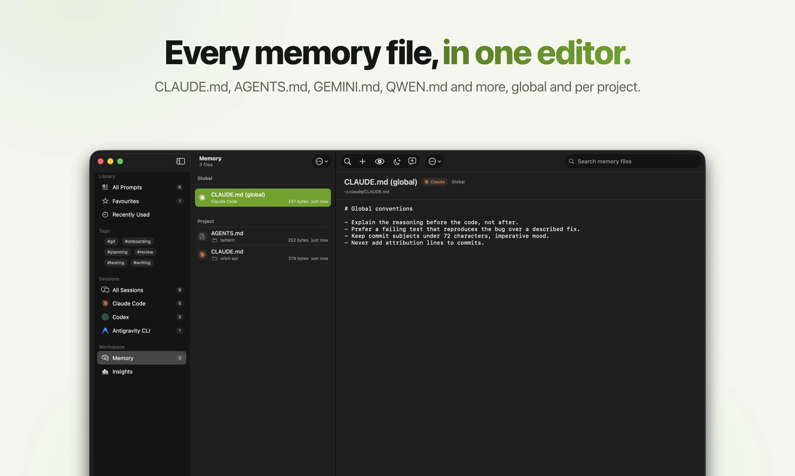Screen dimensions: 795x476
Task: Select Memory in Workspace
Action: 142,358
